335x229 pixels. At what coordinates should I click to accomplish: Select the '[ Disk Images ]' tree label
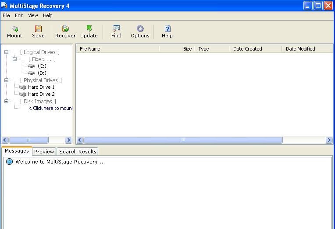(x=38, y=102)
